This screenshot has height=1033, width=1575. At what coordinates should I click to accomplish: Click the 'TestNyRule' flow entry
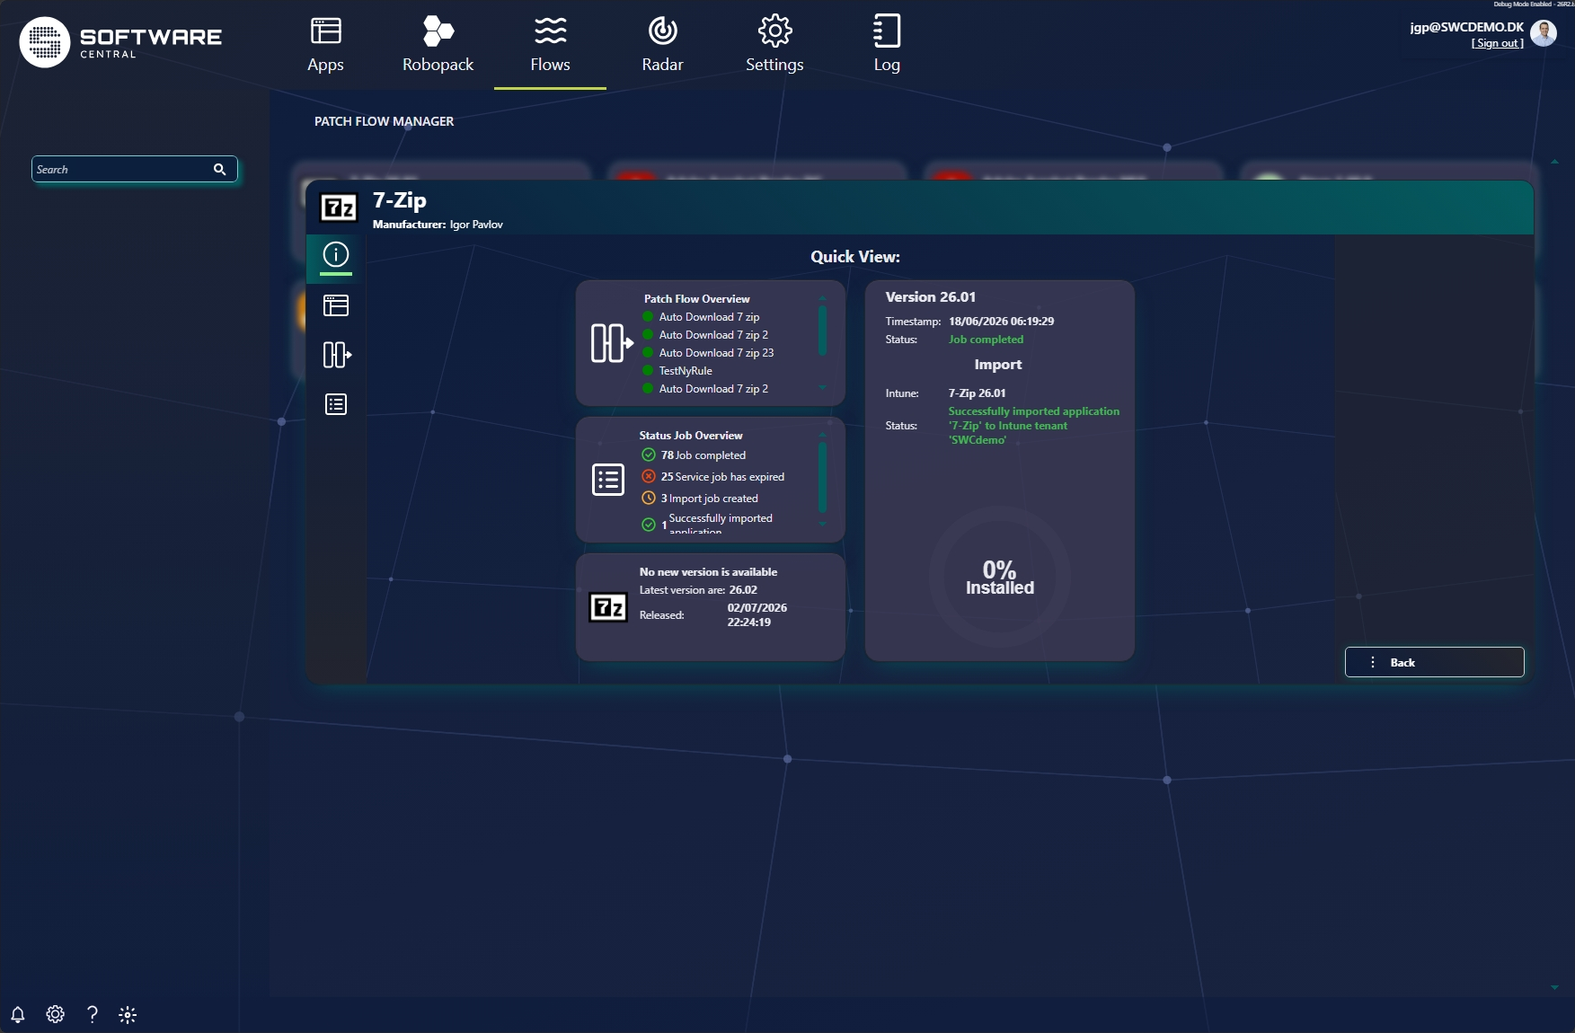coord(686,371)
